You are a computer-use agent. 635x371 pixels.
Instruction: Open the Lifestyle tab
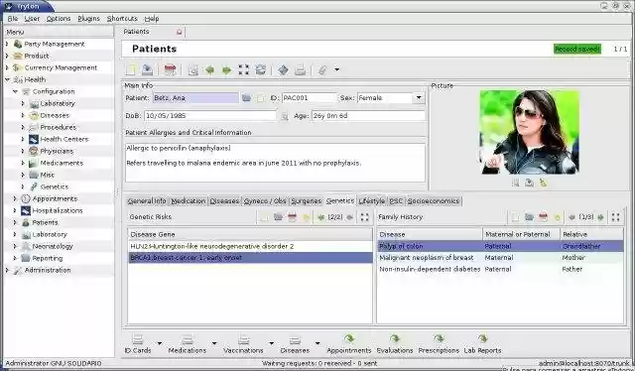[x=371, y=201]
